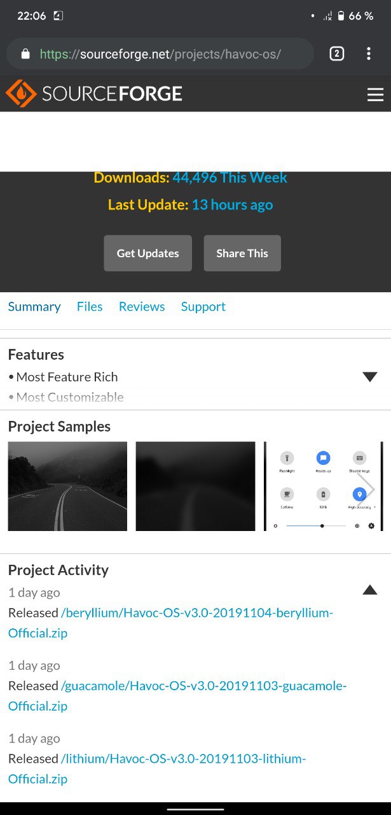Open the dark blurred sample thumbnail

195,486
